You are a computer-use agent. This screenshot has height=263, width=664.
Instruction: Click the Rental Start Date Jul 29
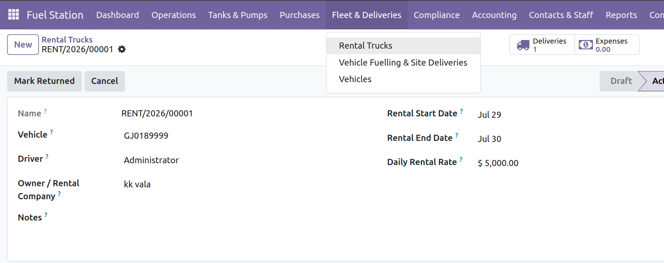tap(490, 115)
